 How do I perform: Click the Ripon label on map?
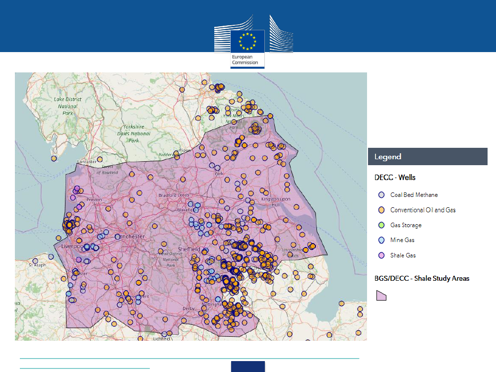[185, 150]
